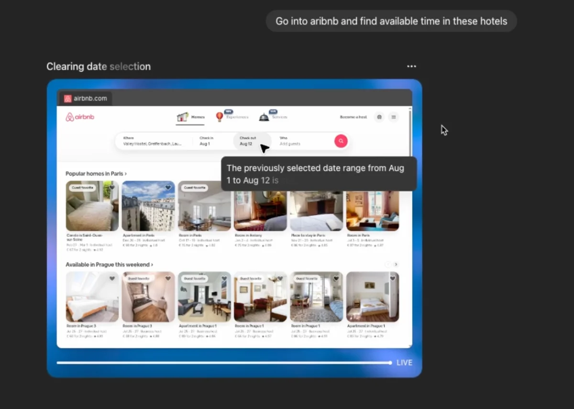The width and height of the screenshot is (574, 409).
Task: Open Condo in Saint-Ouen-sur-Seine photo
Action: click(x=92, y=206)
